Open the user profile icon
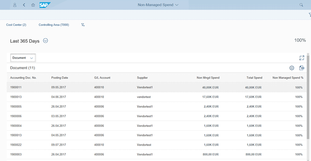The image size is (311, 161). 15,5
